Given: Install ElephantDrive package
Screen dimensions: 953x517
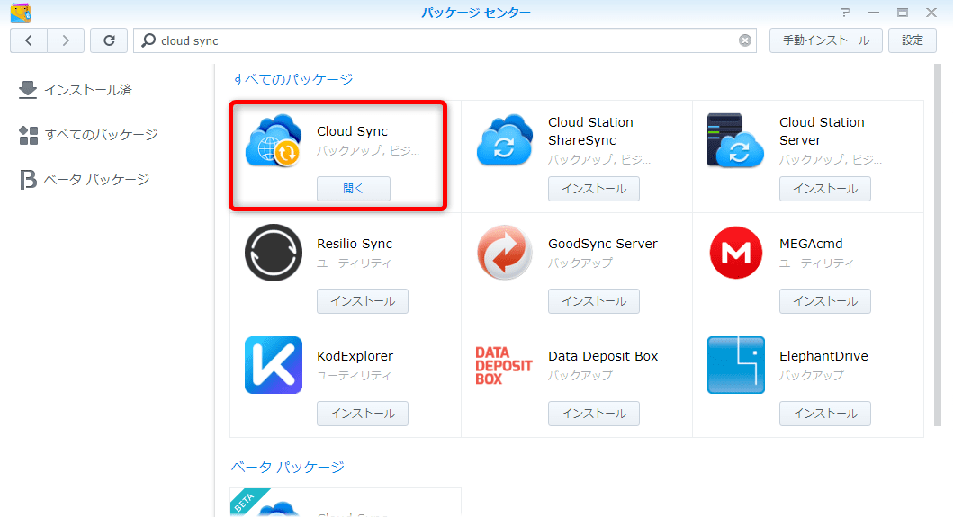Looking at the screenshot, I should click(x=824, y=414).
